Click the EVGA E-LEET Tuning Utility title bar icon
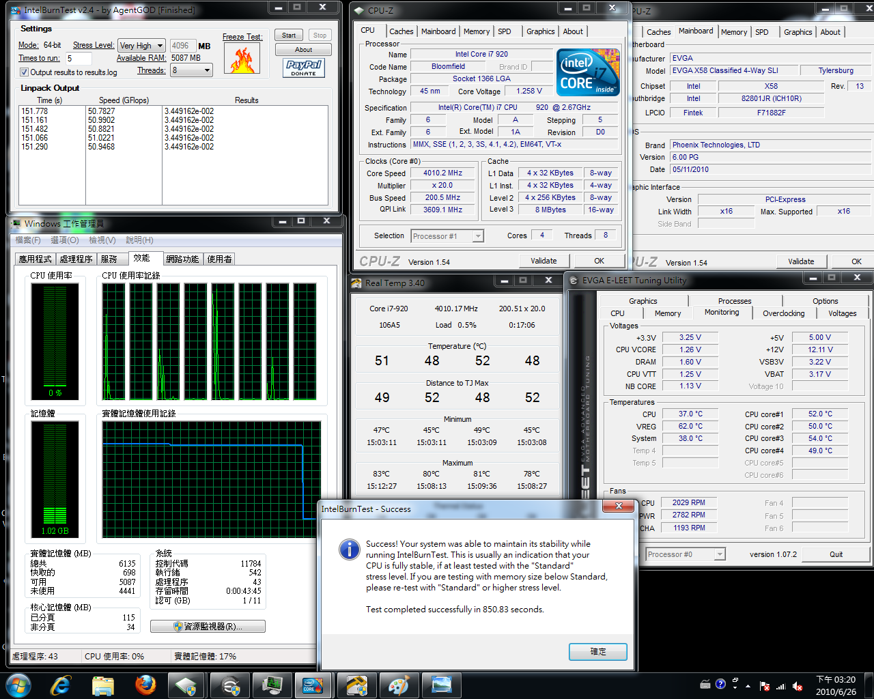Image resolution: width=874 pixels, height=699 pixels. (574, 281)
